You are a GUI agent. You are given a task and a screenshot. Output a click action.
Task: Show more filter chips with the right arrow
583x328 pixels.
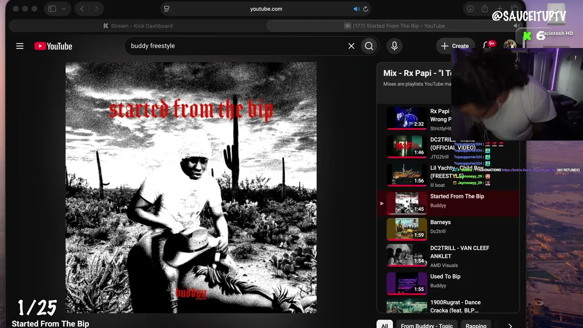point(510,326)
